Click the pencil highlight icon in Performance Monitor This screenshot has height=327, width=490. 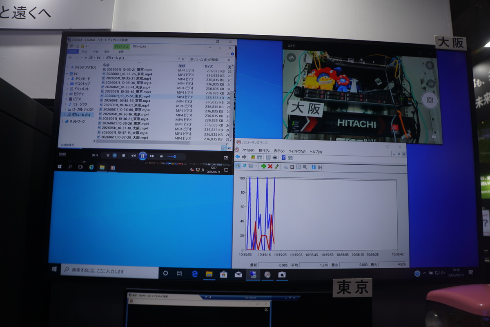277,166
